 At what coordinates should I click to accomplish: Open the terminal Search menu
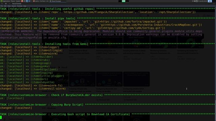(x=14, y=6)
